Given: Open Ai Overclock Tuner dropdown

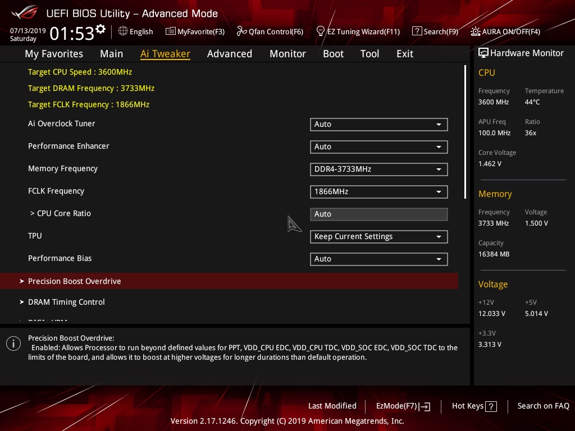Looking at the screenshot, I should (x=379, y=124).
